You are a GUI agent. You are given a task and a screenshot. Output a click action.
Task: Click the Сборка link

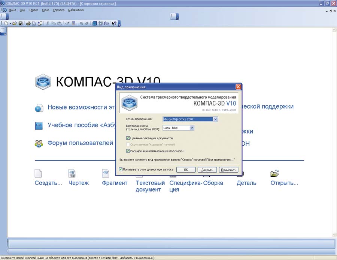click(x=213, y=183)
